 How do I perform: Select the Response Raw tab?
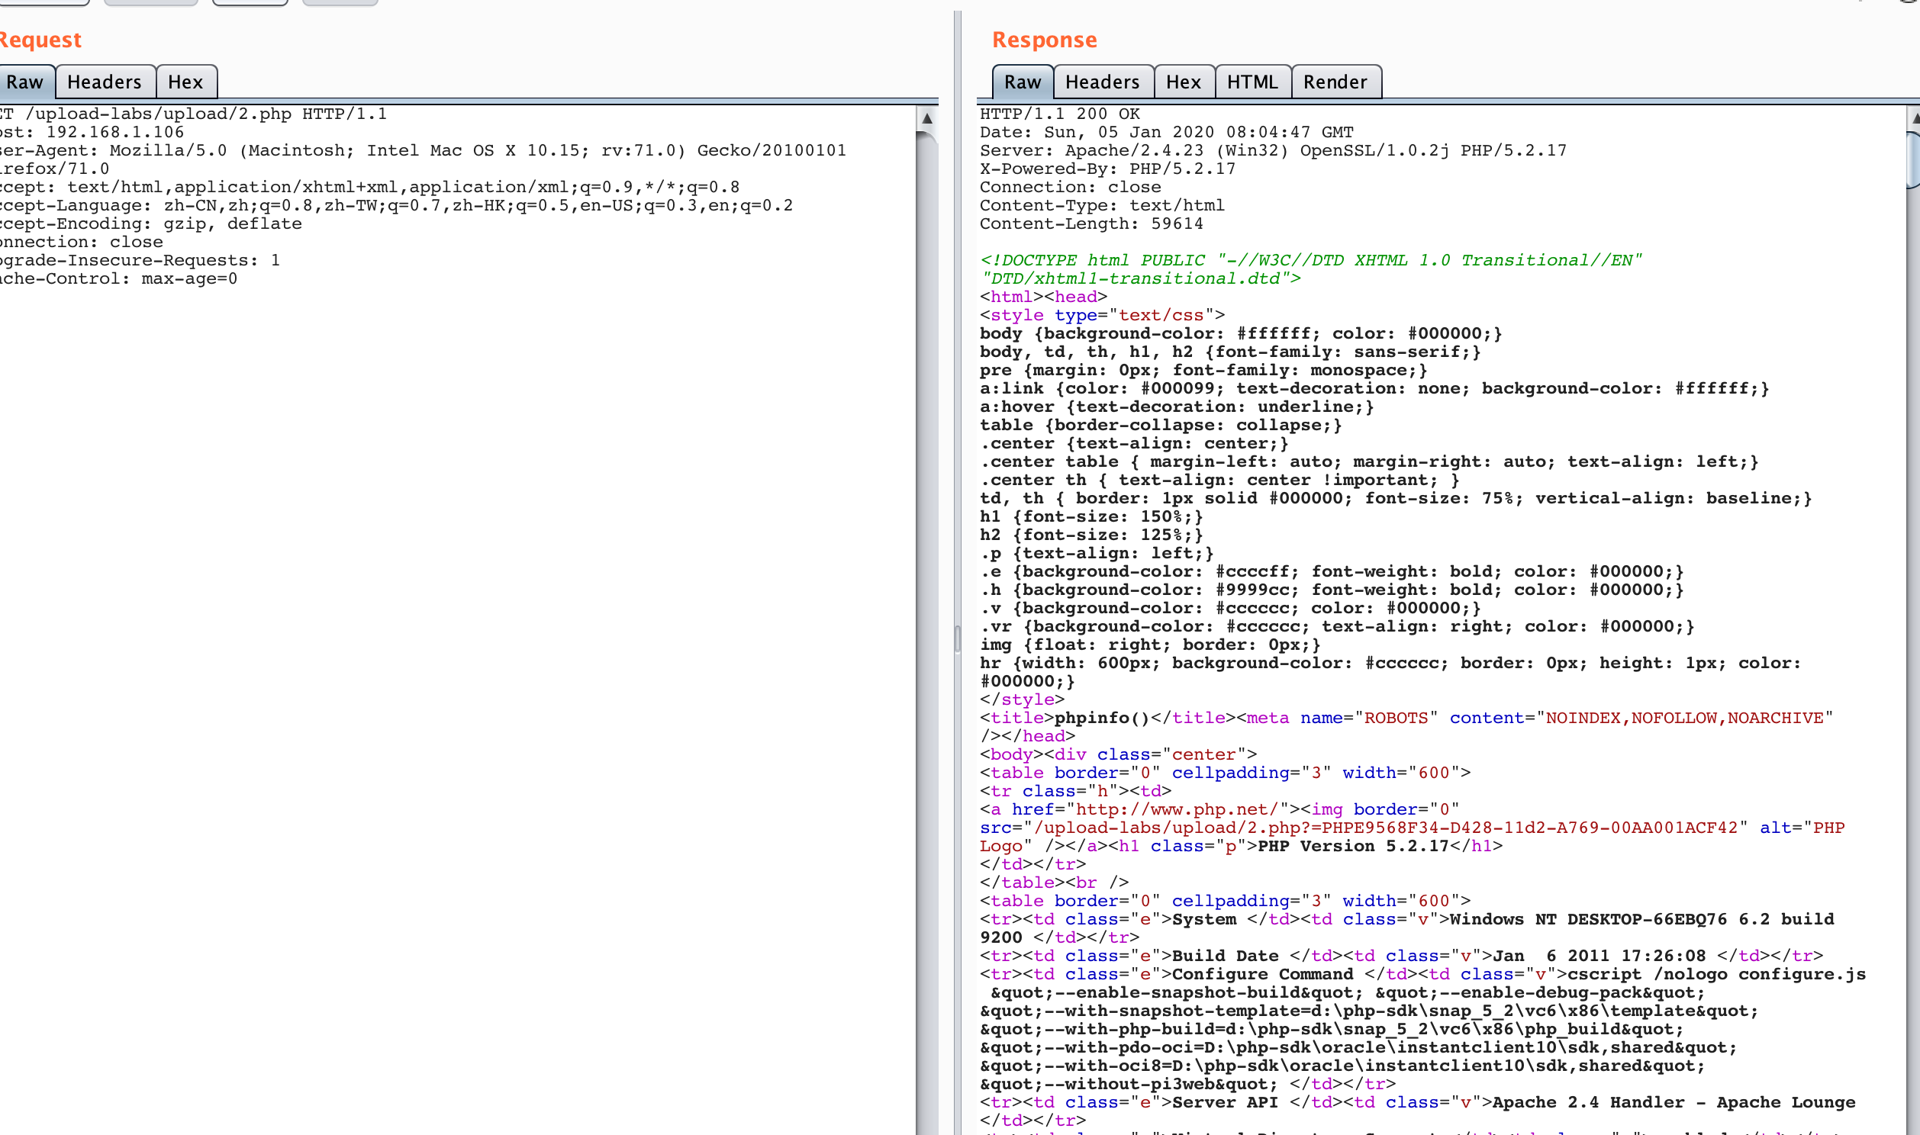1023,82
